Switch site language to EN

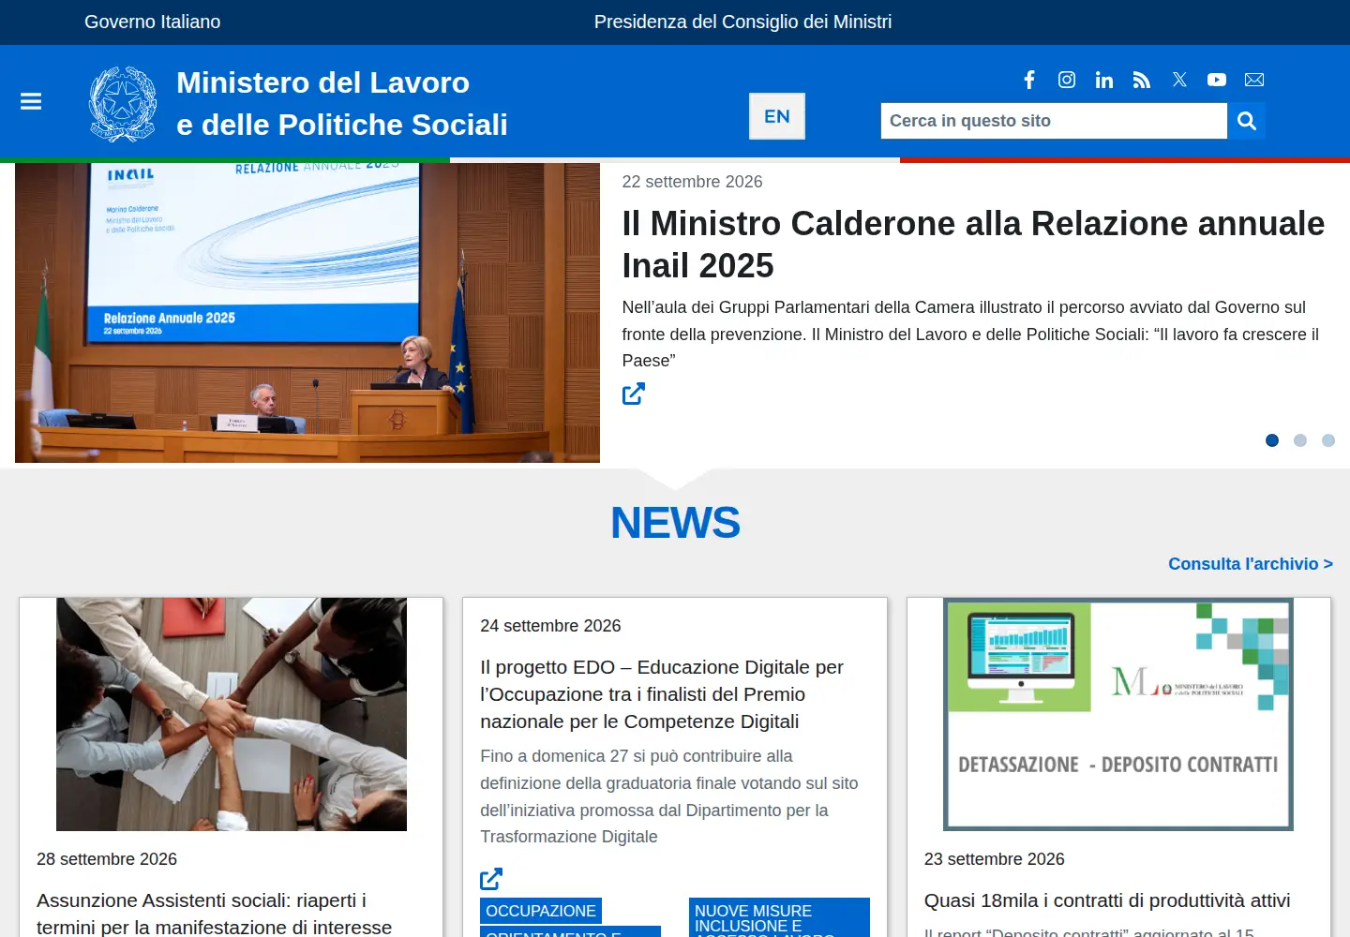pos(777,116)
